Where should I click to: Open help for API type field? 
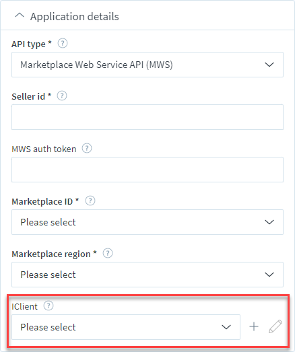point(63,43)
